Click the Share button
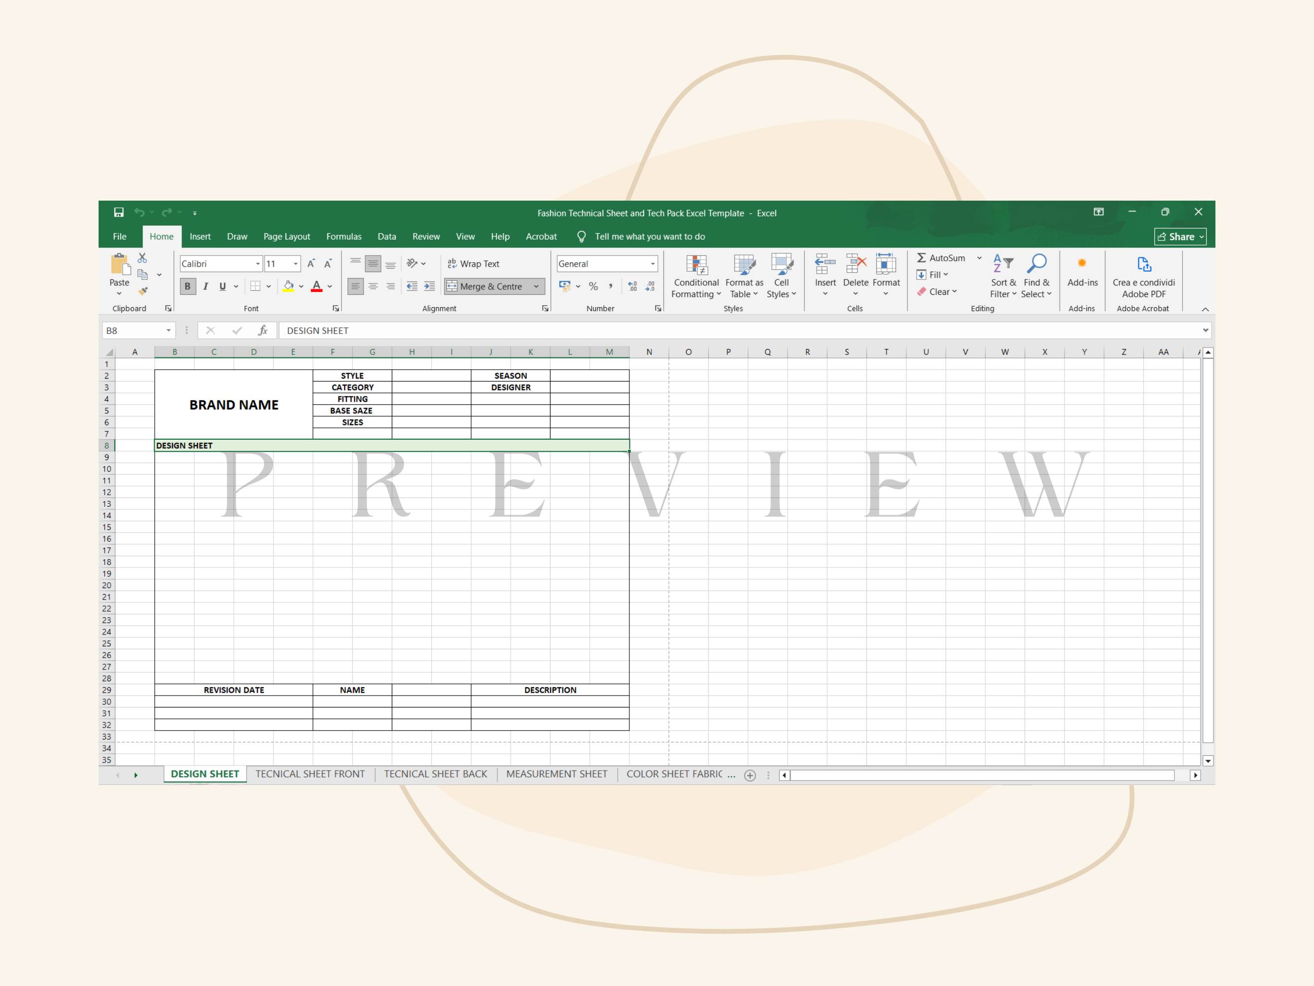 1180,237
